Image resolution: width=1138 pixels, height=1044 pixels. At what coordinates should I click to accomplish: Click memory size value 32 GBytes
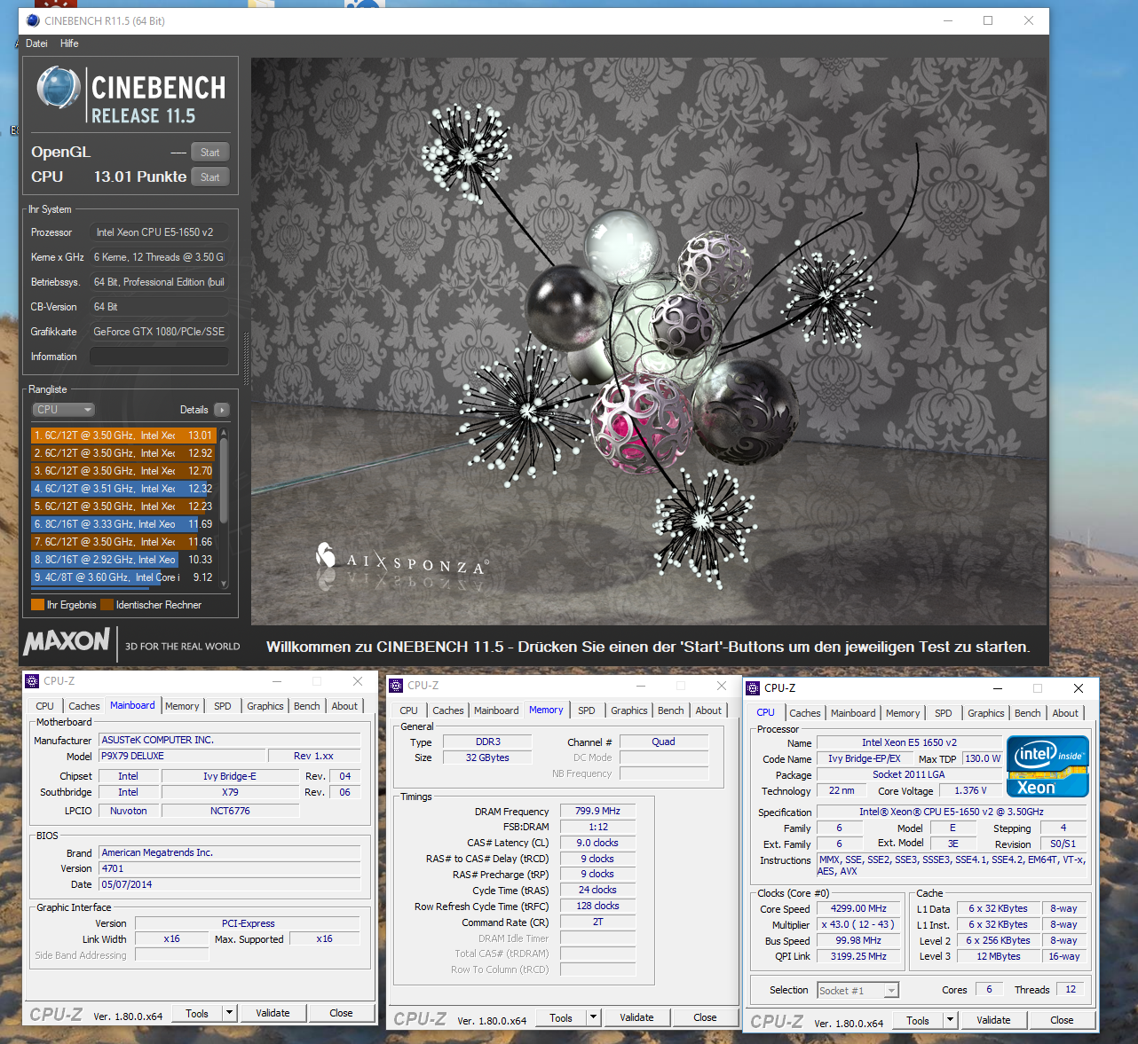coord(487,757)
